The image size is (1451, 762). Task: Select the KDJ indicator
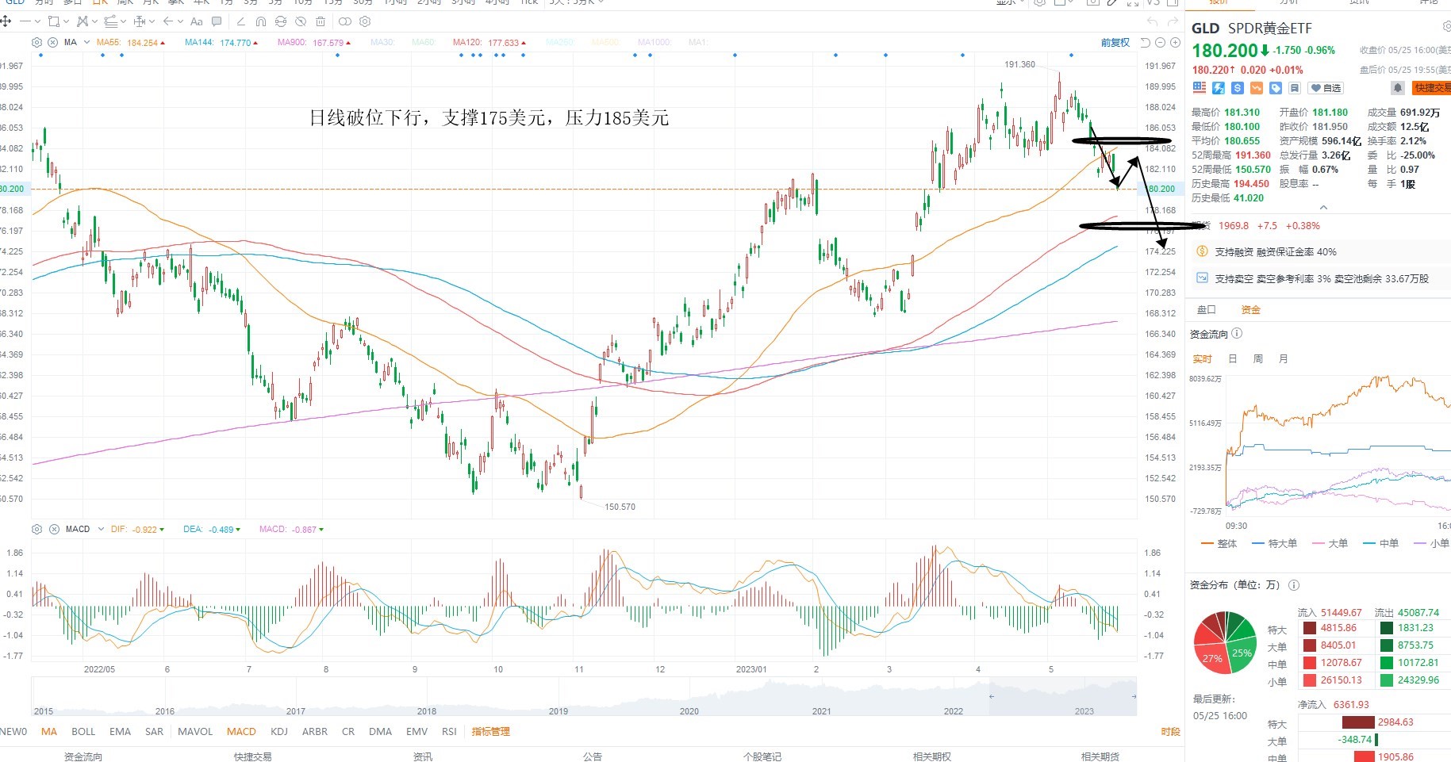tap(279, 731)
